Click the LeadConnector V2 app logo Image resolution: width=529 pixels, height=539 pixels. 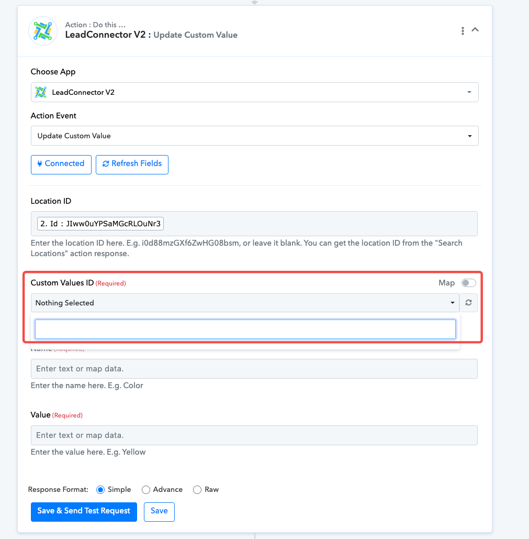click(x=42, y=31)
